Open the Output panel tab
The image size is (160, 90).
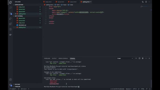tap(54, 58)
